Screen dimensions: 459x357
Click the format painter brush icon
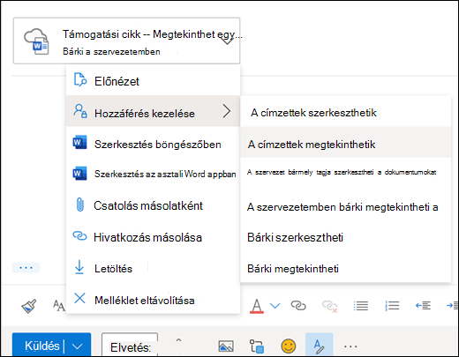click(x=29, y=306)
